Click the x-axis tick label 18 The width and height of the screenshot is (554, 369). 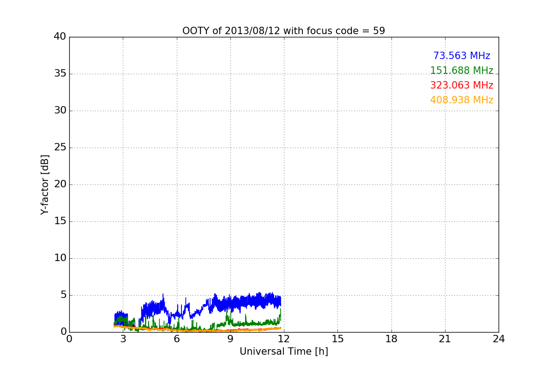(x=391, y=339)
